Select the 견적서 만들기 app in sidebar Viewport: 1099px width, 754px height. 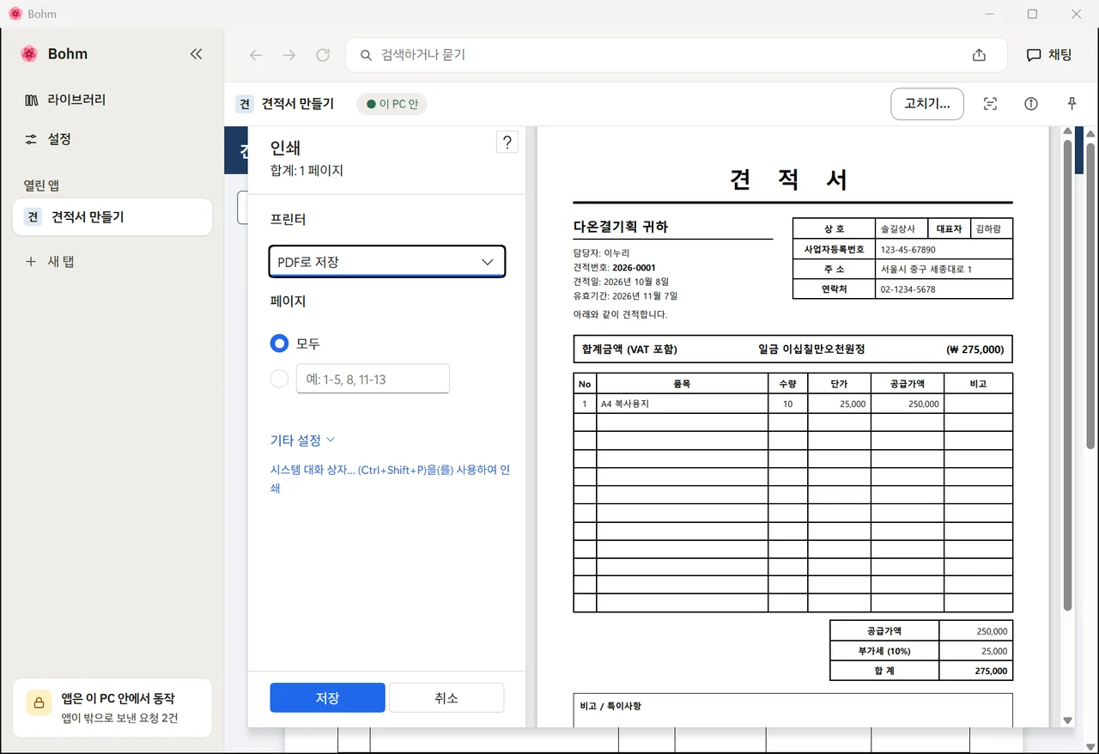[x=112, y=217]
